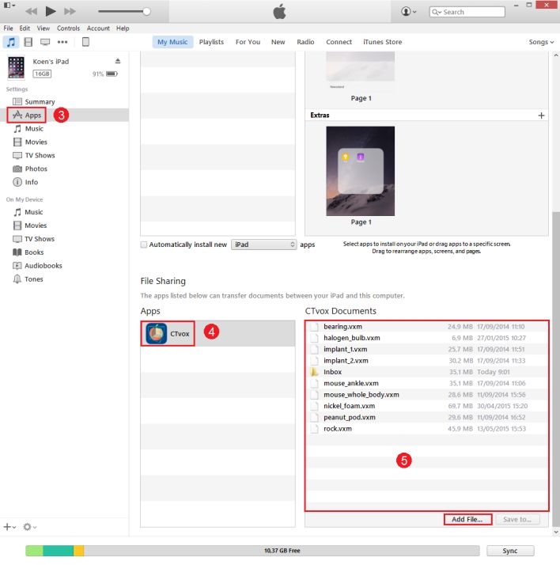
Task: Select peanut_pod.vxm document
Action: coord(427,417)
